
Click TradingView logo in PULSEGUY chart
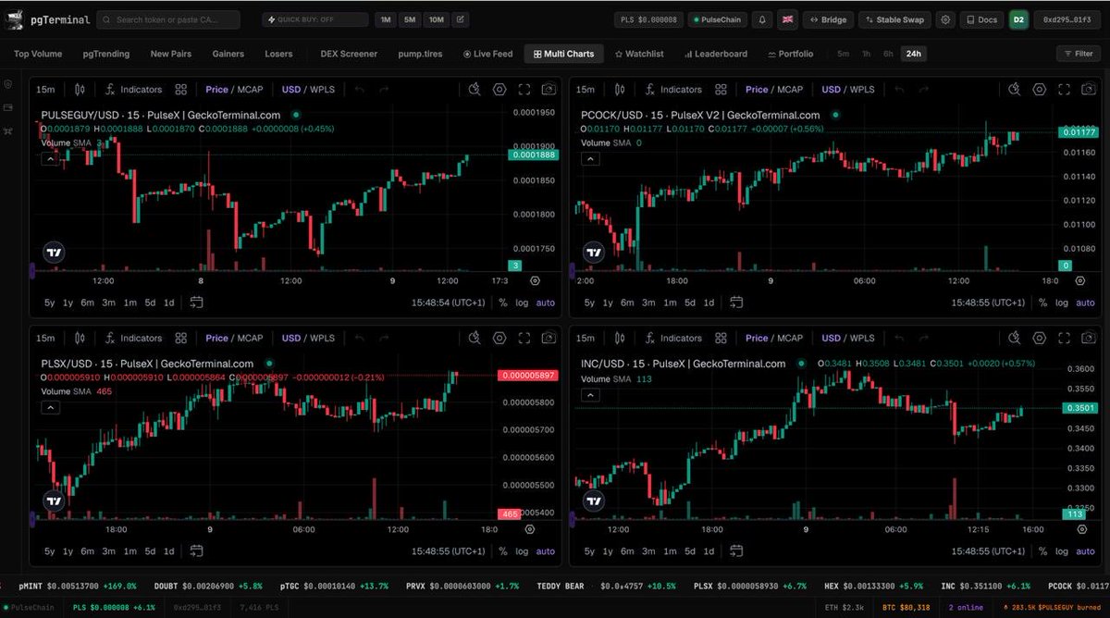pos(55,252)
